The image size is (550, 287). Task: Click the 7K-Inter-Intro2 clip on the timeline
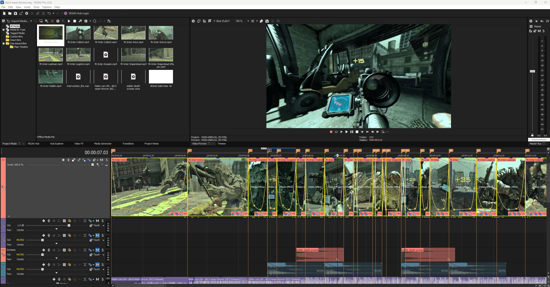(x=218, y=187)
